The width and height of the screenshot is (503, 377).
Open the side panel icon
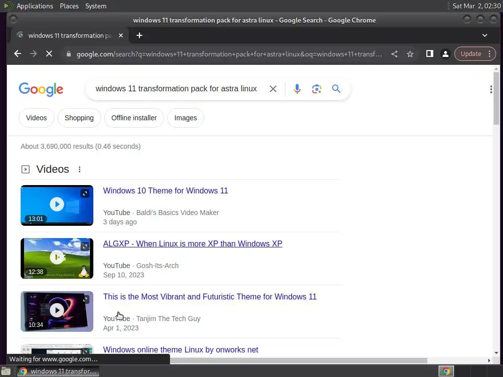click(429, 54)
